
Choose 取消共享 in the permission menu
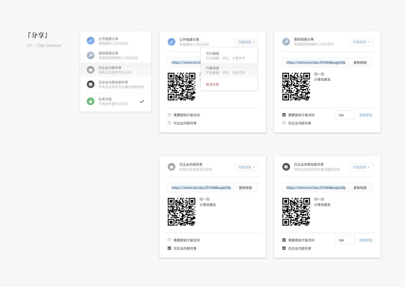(212, 84)
